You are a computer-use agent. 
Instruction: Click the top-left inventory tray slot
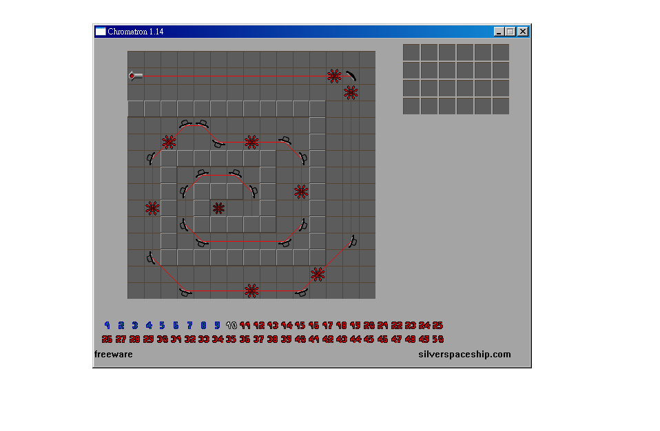(x=411, y=52)
